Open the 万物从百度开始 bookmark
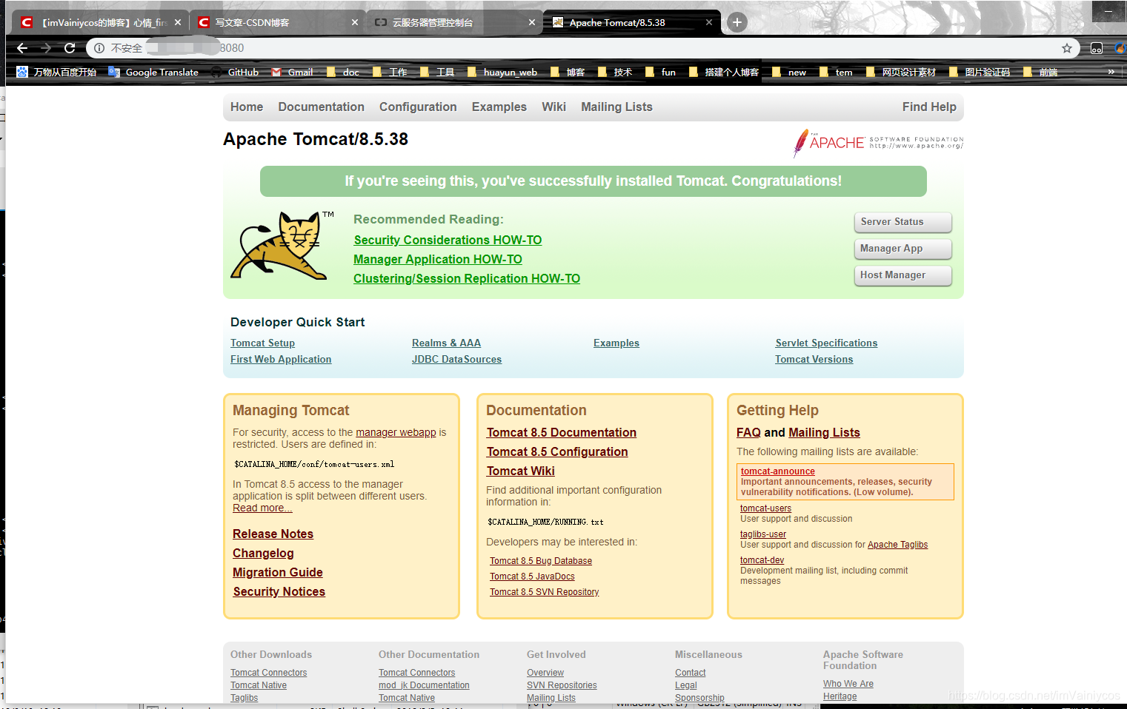The image size is (1127, 709). (57, 72)
